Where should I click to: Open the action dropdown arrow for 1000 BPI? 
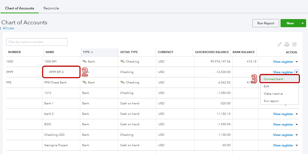tap(296, 62)
